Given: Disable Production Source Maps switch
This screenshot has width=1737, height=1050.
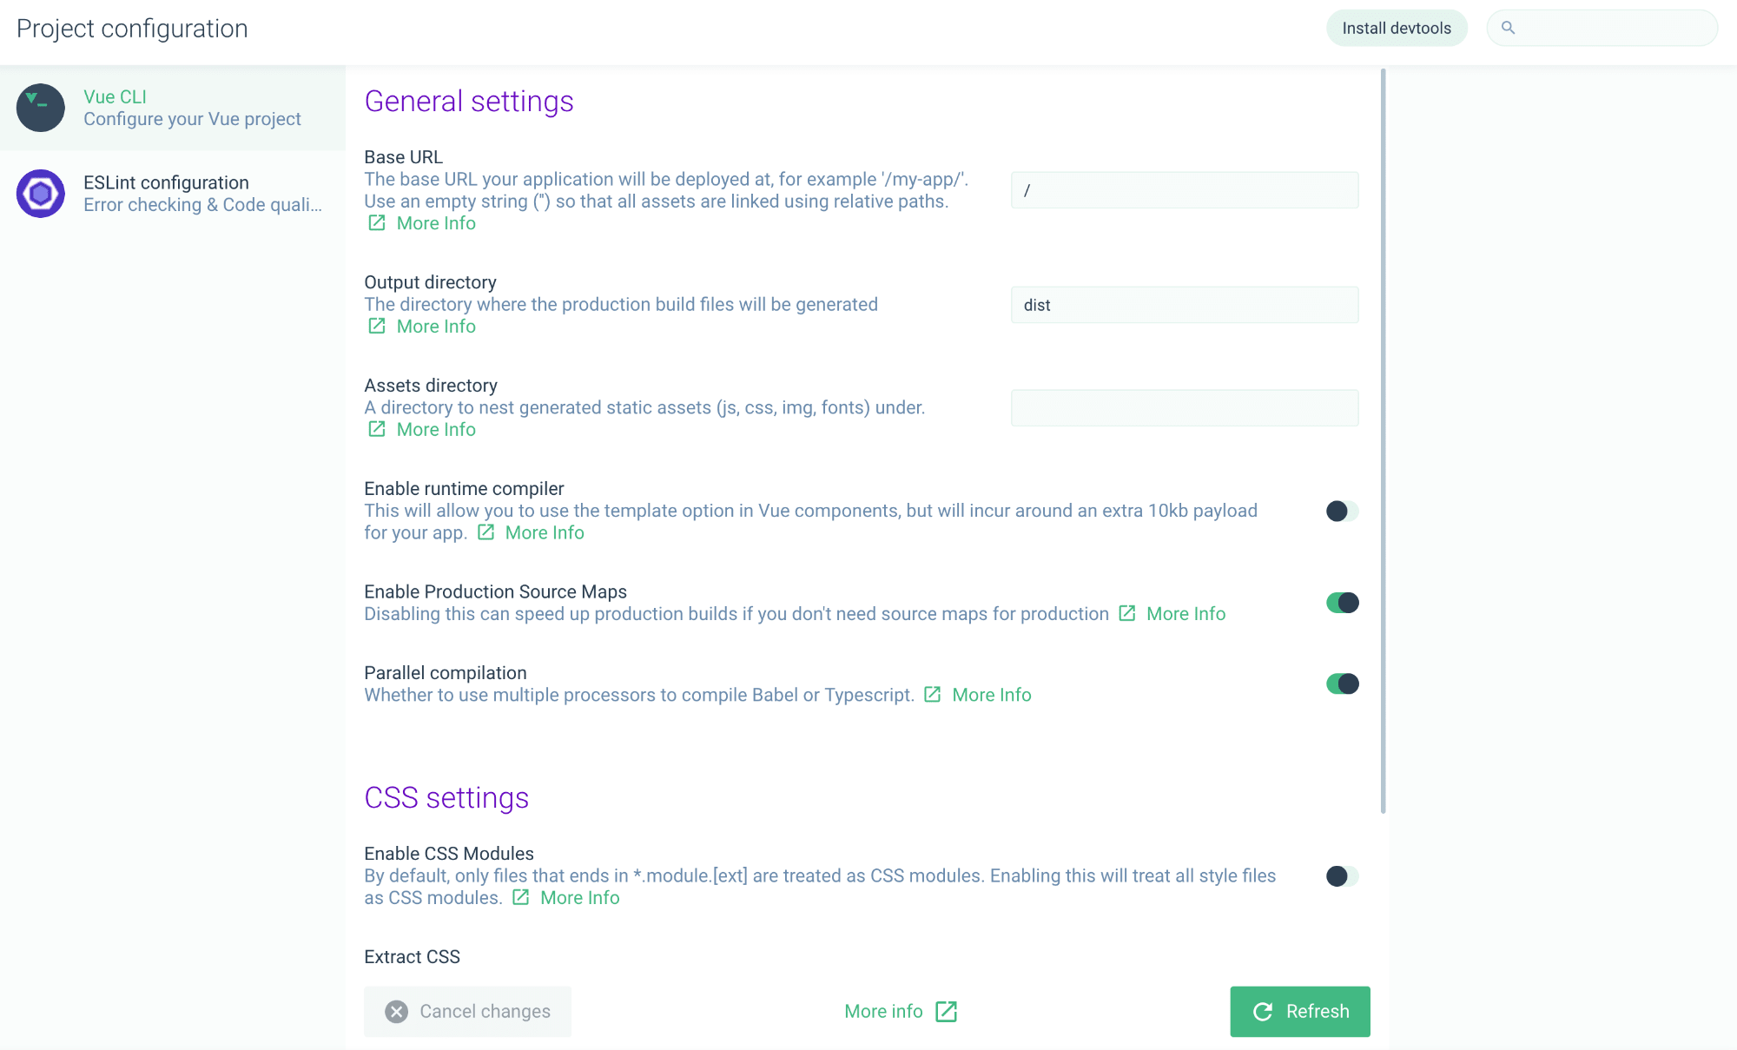Looking at the screenshot, I should point(1342,603).
